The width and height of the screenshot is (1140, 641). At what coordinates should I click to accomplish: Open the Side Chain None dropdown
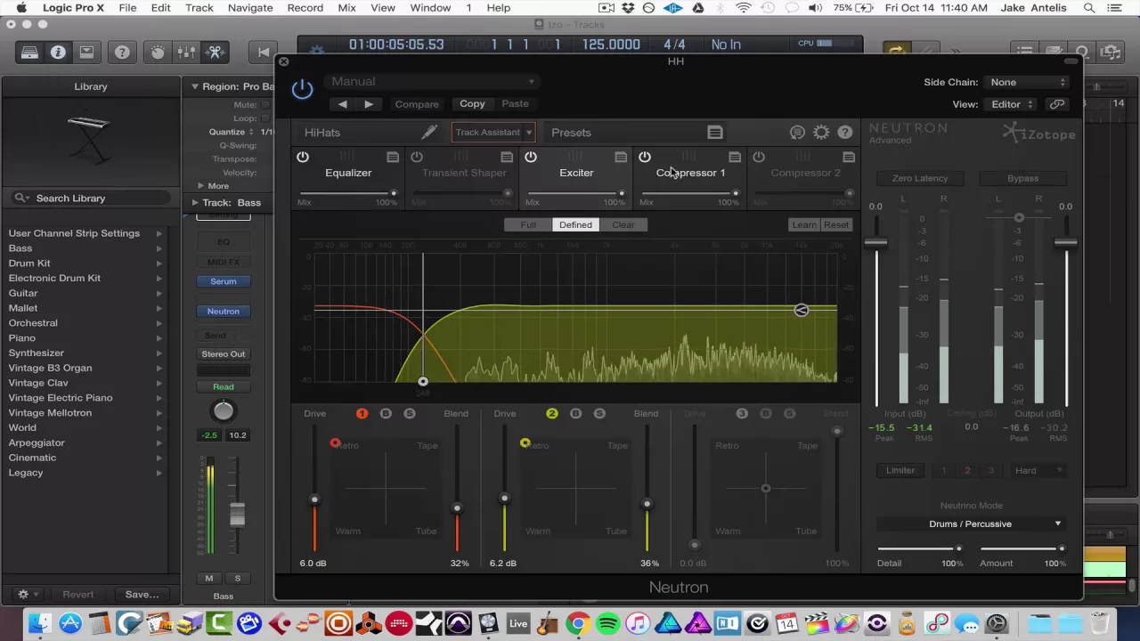tap(1028, 82)
